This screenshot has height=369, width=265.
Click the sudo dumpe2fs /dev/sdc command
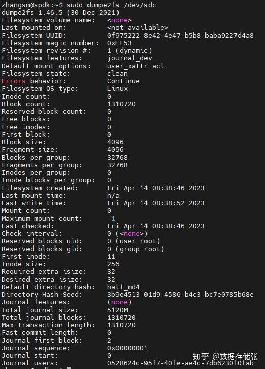point(111,5)
